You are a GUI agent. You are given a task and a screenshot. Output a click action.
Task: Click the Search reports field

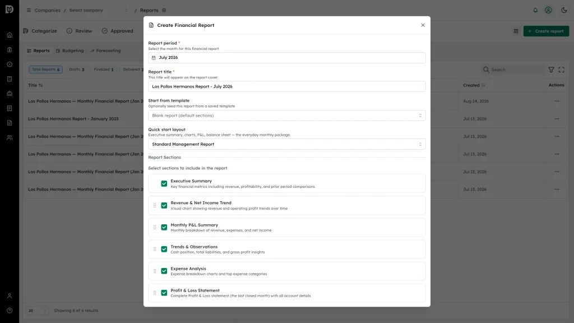tap(512, 70)
